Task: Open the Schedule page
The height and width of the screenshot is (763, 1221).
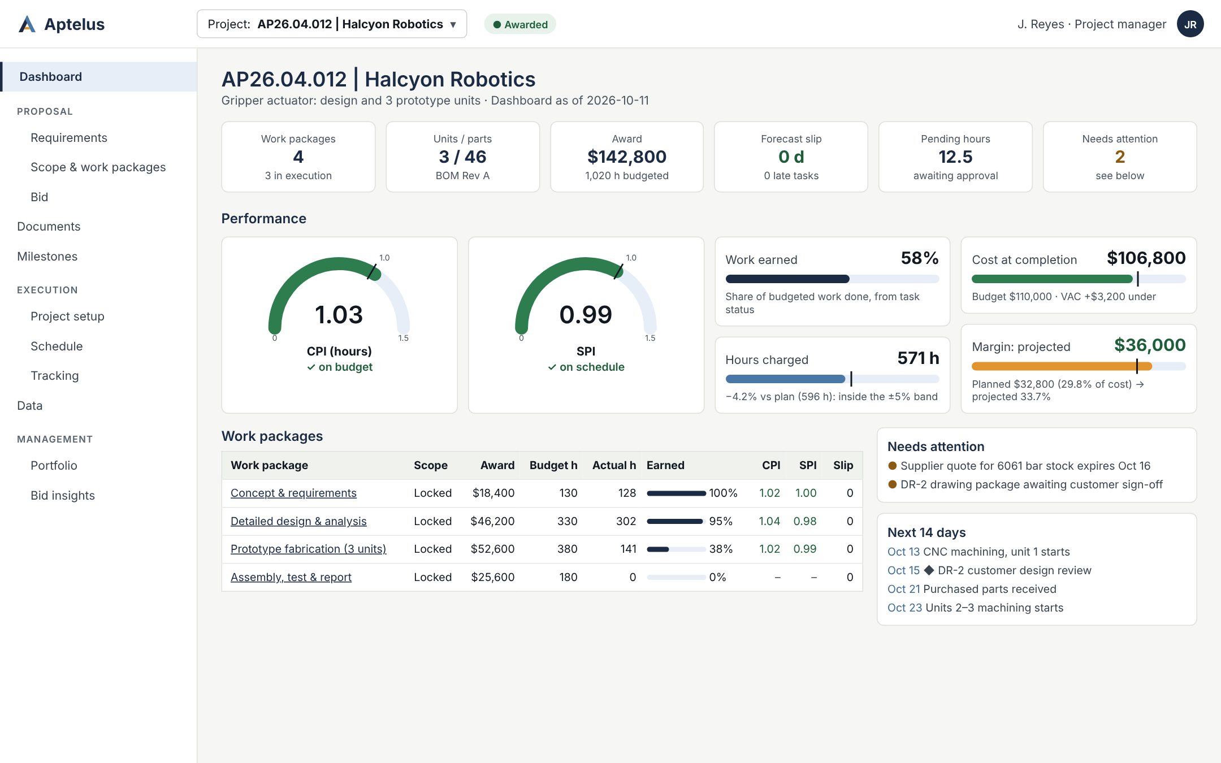Action: coord(57,346)
